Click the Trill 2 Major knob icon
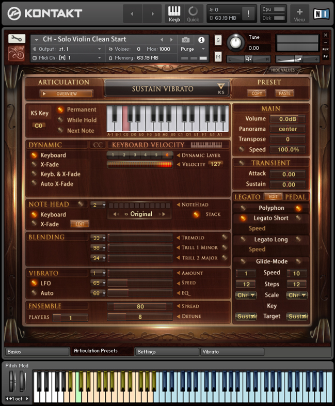The height and width of the screenshot is (406, 335). tap(225, 257)
